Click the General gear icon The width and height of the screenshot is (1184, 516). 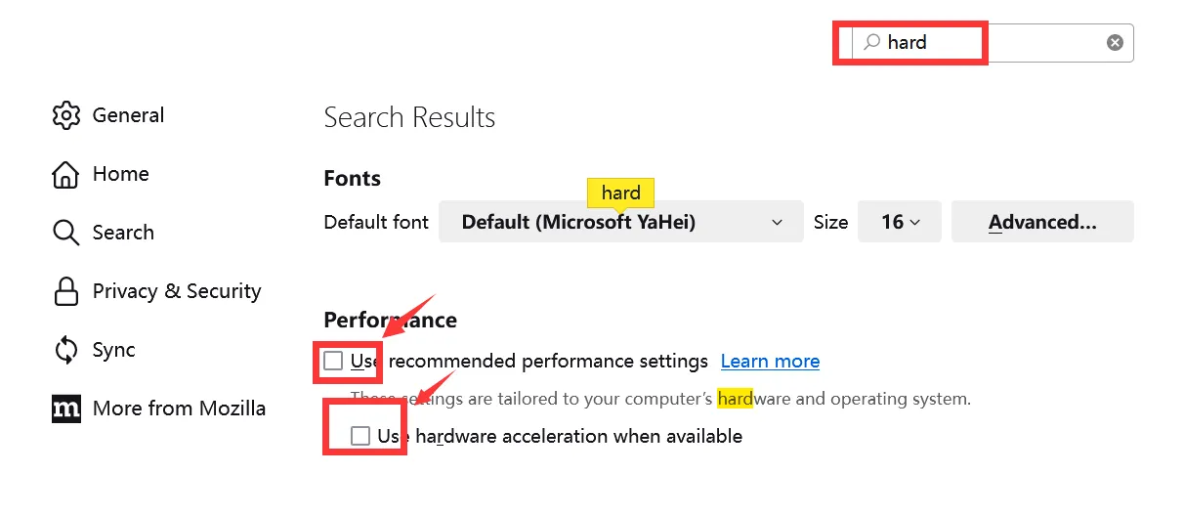[x=65, y=115]
